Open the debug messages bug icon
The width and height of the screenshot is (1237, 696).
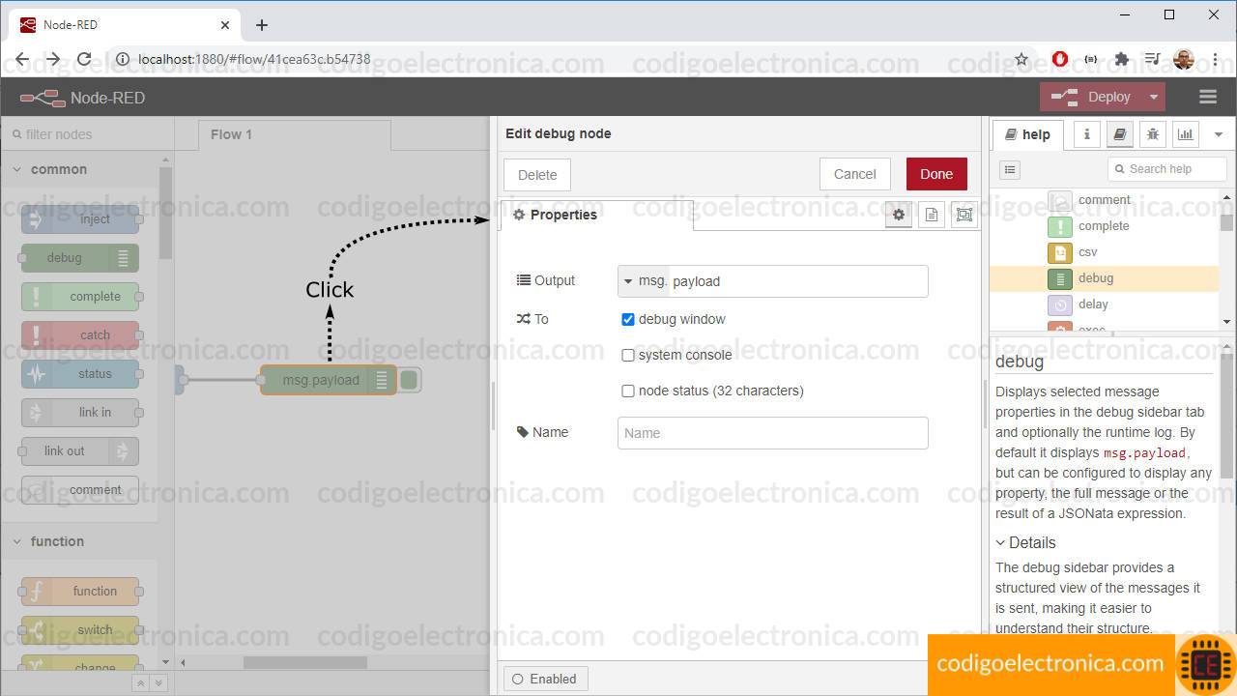click(1153, 134)
